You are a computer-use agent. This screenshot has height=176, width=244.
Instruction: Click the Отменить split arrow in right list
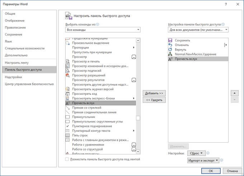225,45
